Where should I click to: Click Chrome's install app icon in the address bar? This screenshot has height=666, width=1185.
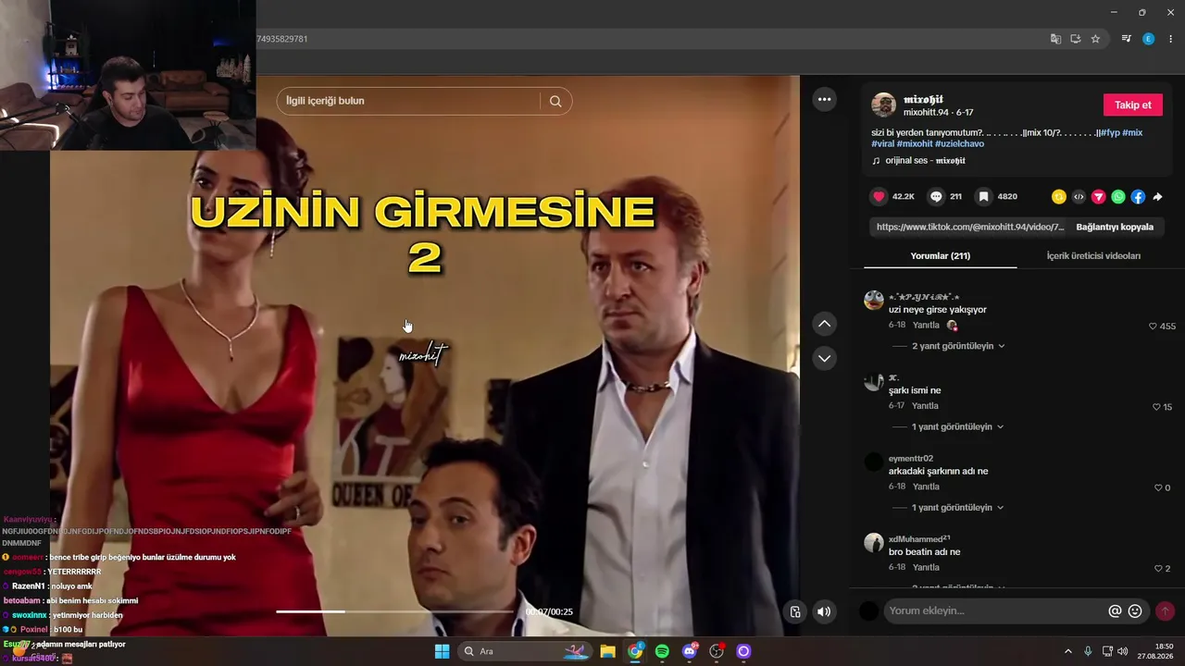(x=1076, y=39)
